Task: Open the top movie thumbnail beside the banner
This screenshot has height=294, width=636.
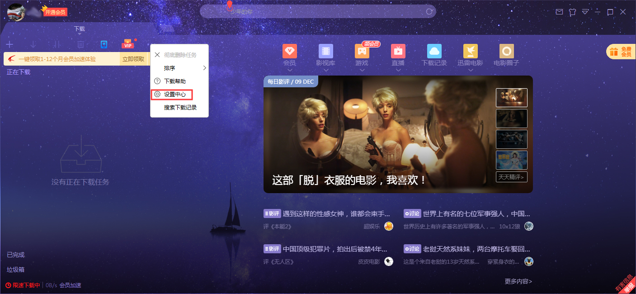Action: tap(511, 97)
